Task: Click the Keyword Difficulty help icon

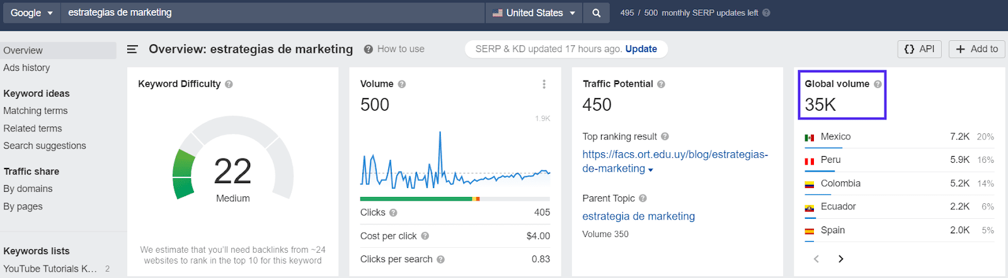Action: point(229,84)
